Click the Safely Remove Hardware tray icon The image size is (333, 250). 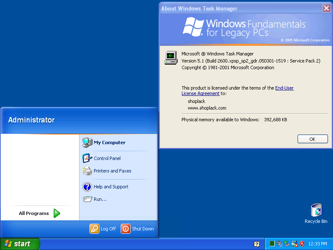pos(287,244)
